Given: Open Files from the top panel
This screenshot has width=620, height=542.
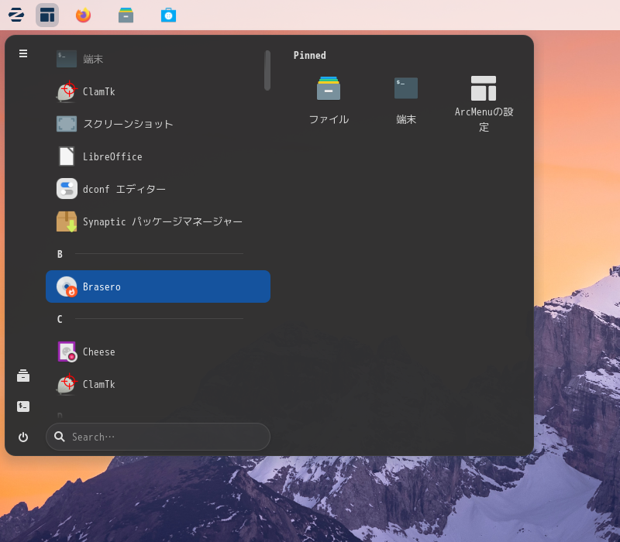Looking at the screenshot, I should pyautogui.click(x=126, y=15).
